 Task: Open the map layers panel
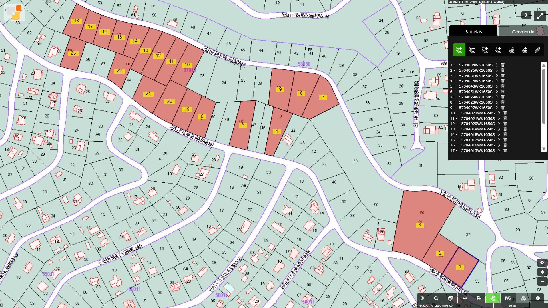(450, 298)
